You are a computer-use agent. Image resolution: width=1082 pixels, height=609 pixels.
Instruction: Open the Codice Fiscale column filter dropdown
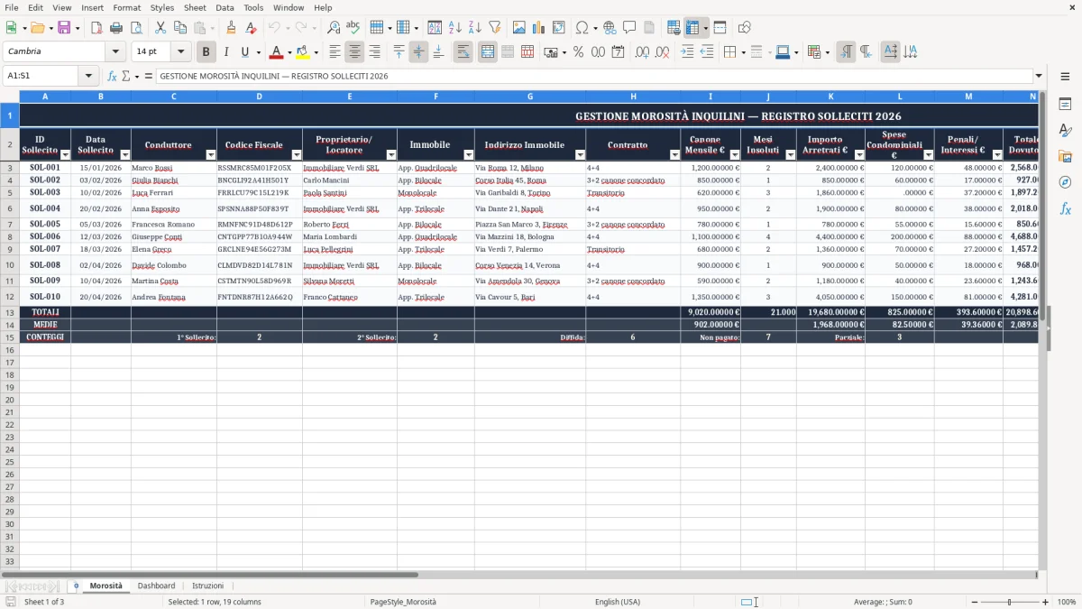[297, 155]
